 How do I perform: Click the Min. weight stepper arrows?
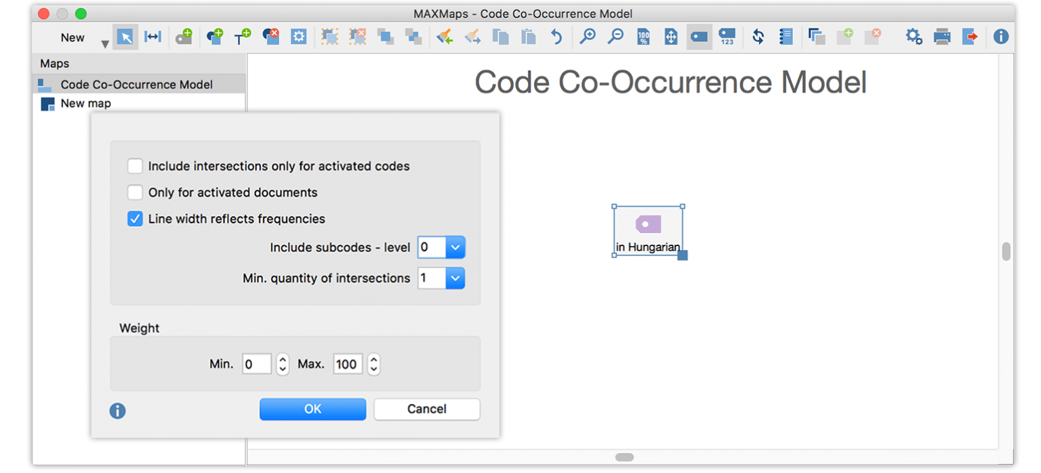(x=283, y=364)
